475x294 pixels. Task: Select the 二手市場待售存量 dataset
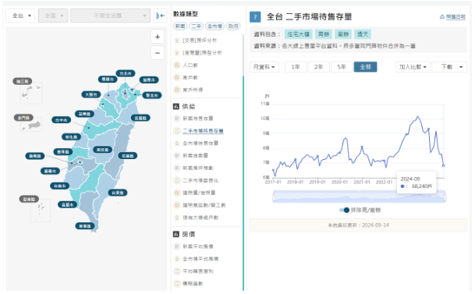[203, 131]
